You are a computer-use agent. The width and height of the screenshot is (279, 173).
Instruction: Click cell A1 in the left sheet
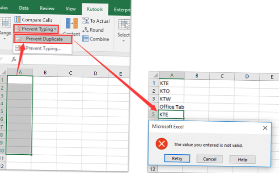[x=20, y=80]
